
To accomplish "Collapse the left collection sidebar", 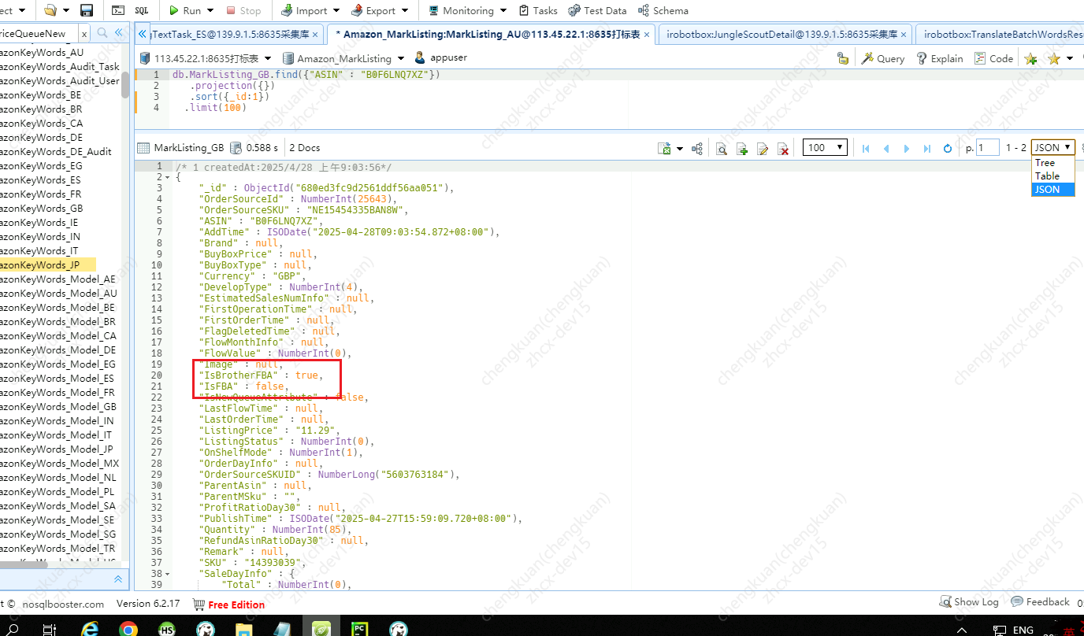I will coord(119,33).
